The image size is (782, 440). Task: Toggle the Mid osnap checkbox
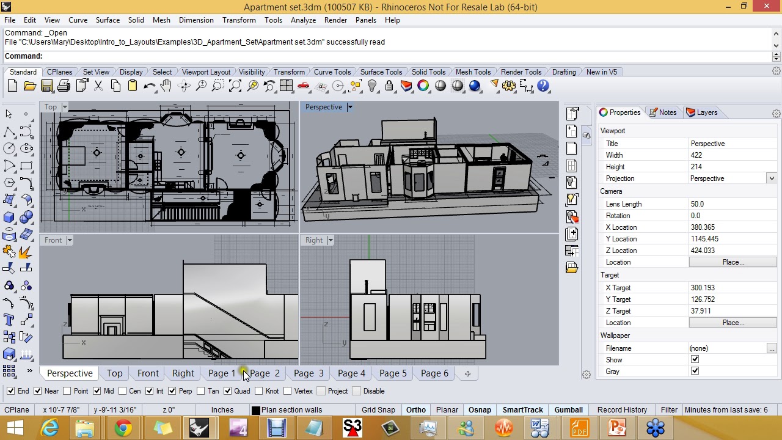97,391
